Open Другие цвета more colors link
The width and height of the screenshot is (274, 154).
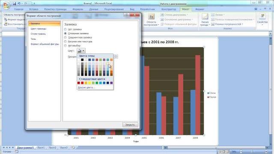[86, 87]
